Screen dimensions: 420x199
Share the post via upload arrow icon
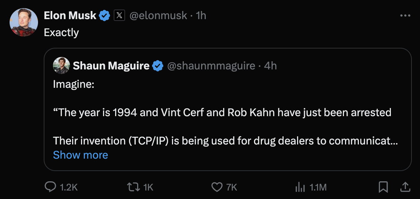404,186
